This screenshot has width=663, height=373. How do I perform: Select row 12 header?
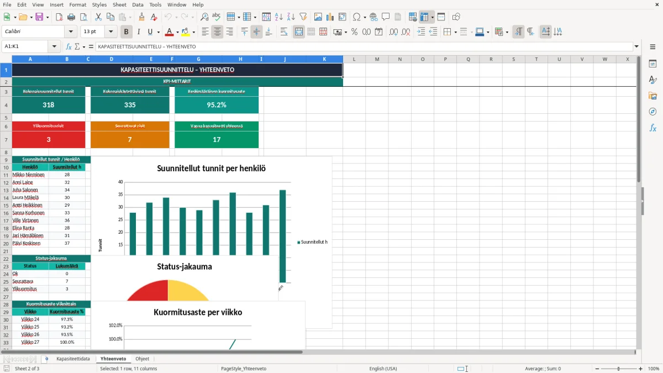pos(6,182)
